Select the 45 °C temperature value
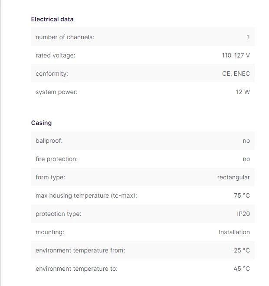The width and height of the screenshot is (269, 286). [x=242, y=269]
